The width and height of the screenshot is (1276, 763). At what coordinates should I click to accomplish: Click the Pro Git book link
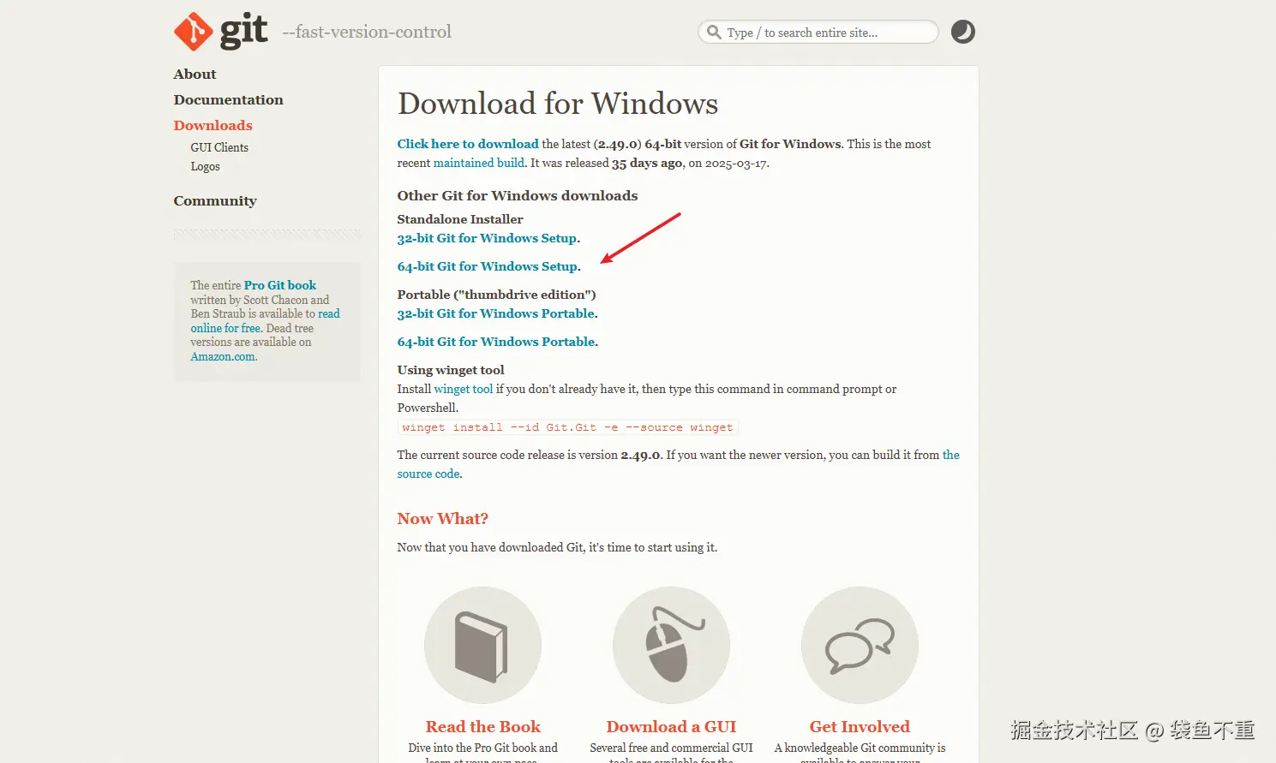click(x=280, y=285)
